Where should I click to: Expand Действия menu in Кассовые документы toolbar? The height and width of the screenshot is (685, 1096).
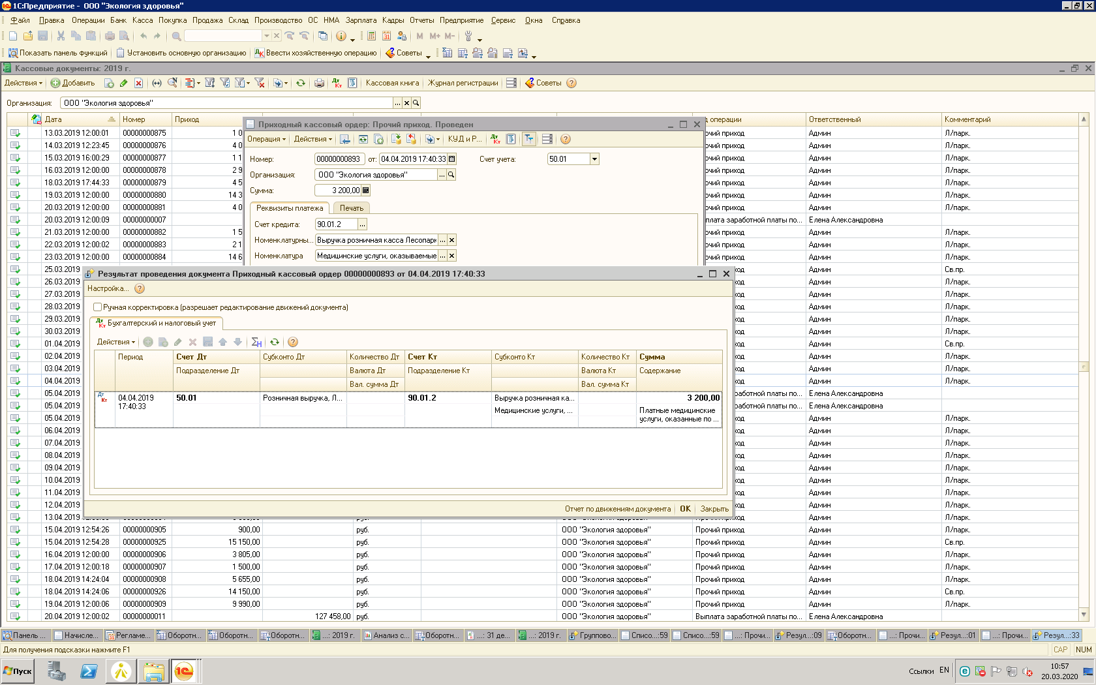pyautogui.click(x=23, y=83)
